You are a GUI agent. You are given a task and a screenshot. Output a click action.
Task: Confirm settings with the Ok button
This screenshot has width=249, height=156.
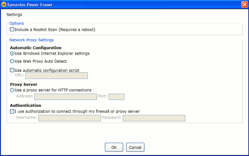[x=114, y=147]
